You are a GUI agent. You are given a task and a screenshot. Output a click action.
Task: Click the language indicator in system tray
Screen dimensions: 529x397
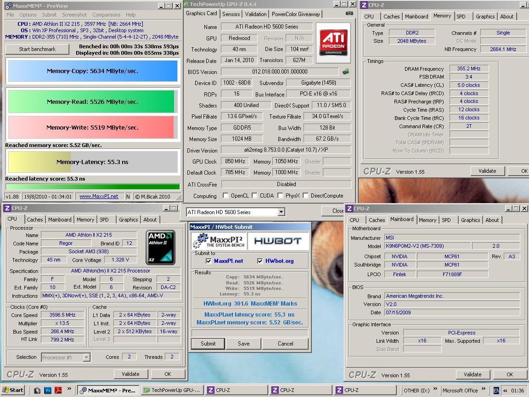(496, 390)
